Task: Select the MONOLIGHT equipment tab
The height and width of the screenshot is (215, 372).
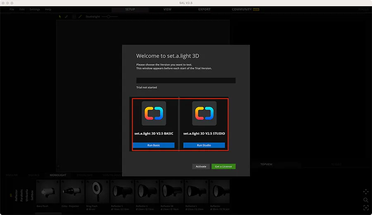Action: [x=58, y=175]
